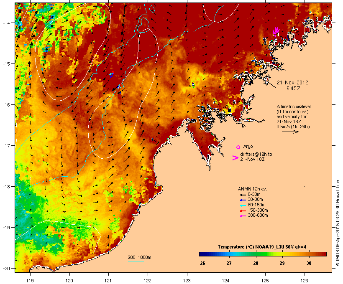Click the -19 latitude axis label
The height and width of the screenshot is (284, 343).
[x=6, y=228]
